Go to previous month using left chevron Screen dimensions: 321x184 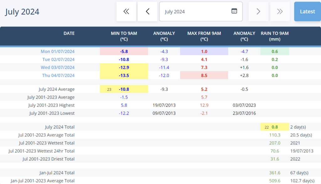147,12
